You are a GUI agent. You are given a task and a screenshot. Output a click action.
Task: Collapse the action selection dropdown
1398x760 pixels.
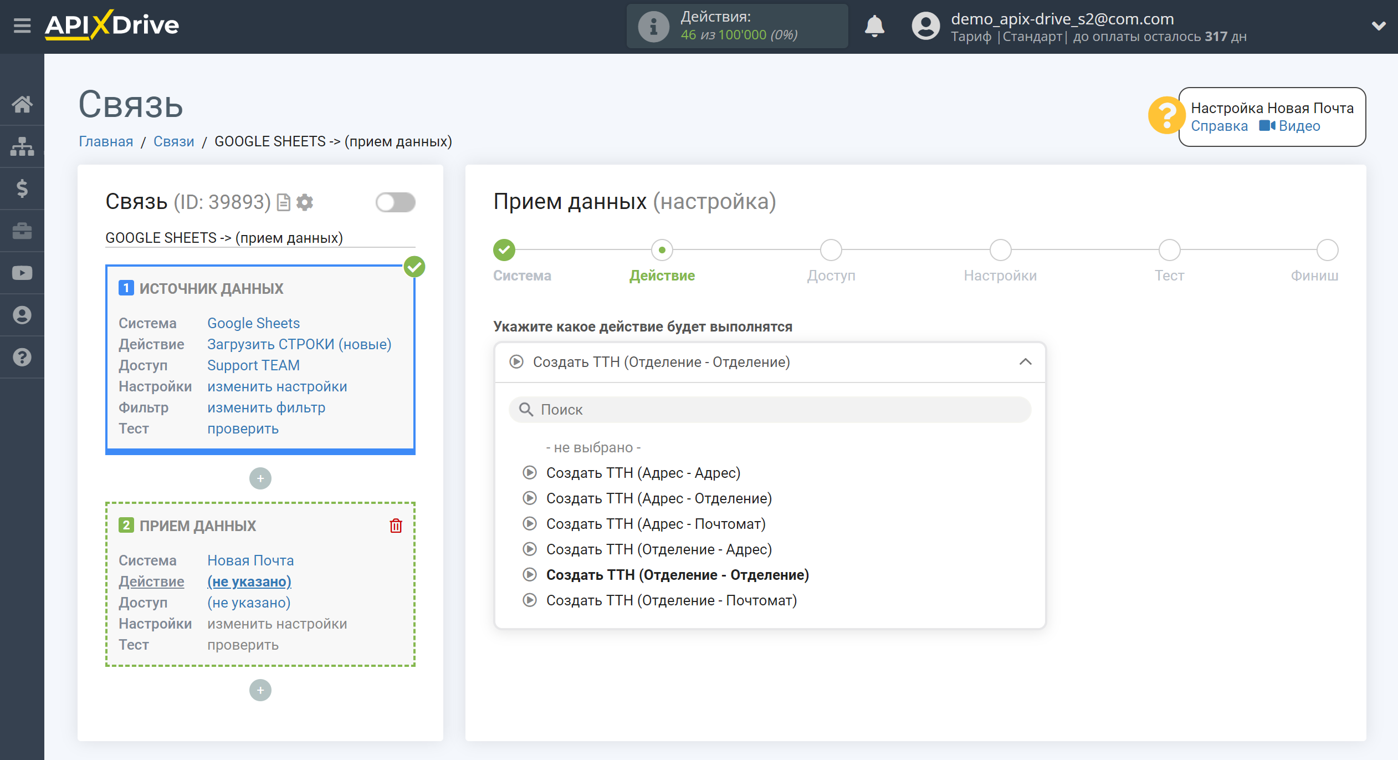click(x=1025, y=362)
